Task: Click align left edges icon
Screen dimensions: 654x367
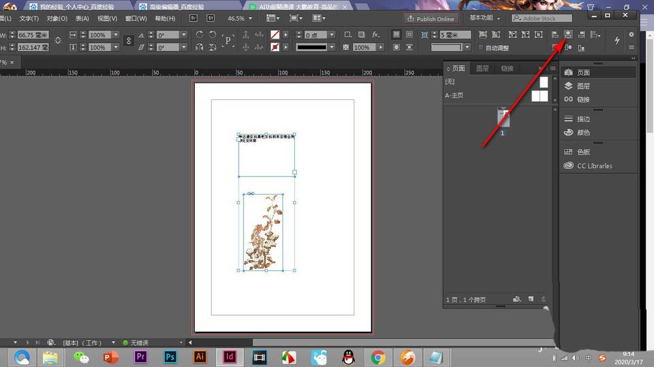Action: tap(555, 35)
